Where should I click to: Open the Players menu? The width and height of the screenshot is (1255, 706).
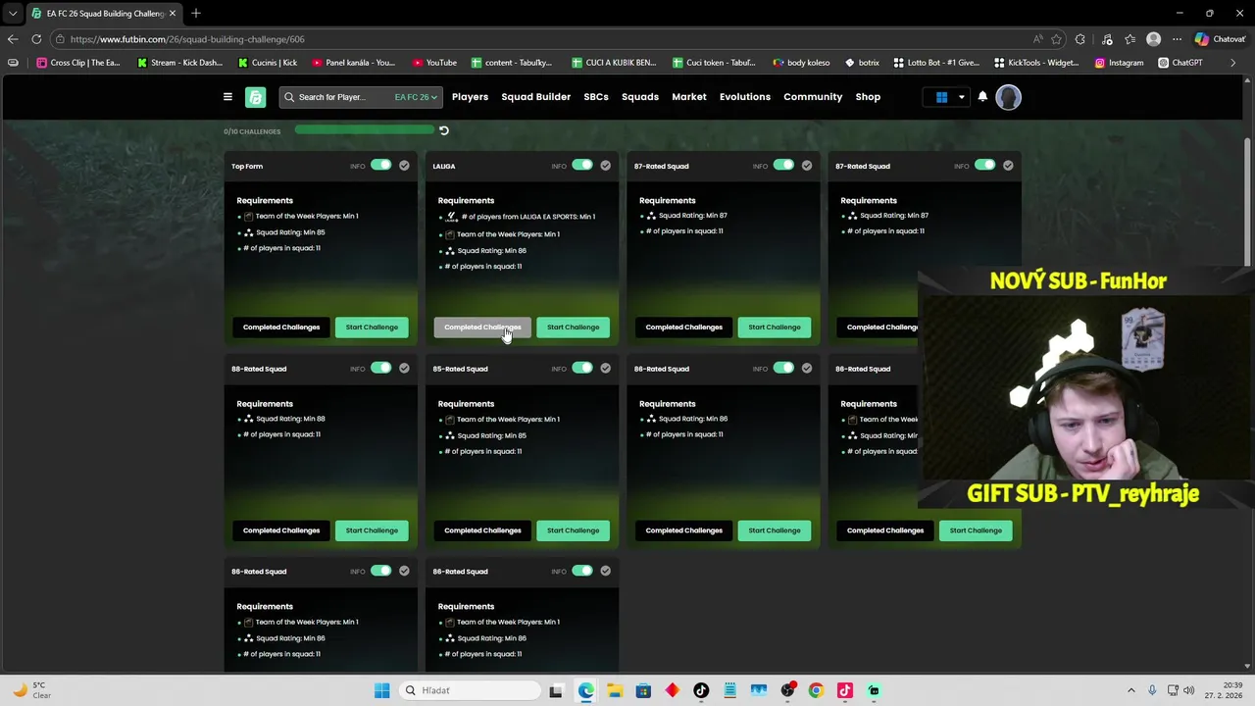click(470, 97)
